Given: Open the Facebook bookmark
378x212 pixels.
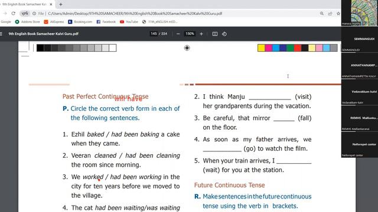Looking at the screenshot, I should pyautogui.click(x=106, y=22).
